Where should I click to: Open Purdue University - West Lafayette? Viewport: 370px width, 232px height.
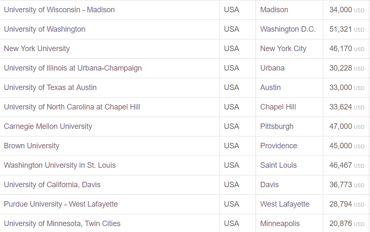[61, 204]
